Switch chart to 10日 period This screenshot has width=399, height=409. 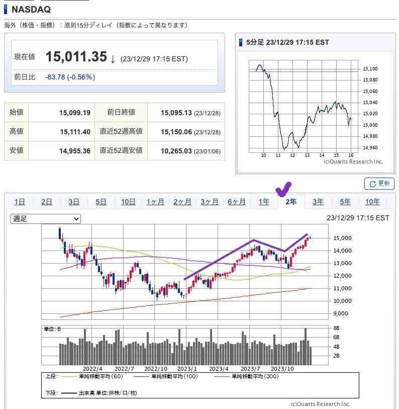click(x=128, y=202)
